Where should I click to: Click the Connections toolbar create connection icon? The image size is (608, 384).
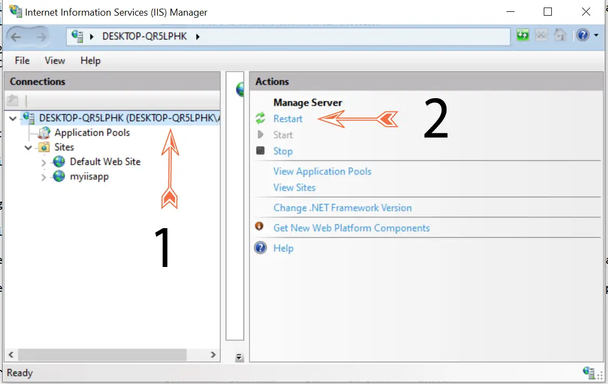point(13,100)
